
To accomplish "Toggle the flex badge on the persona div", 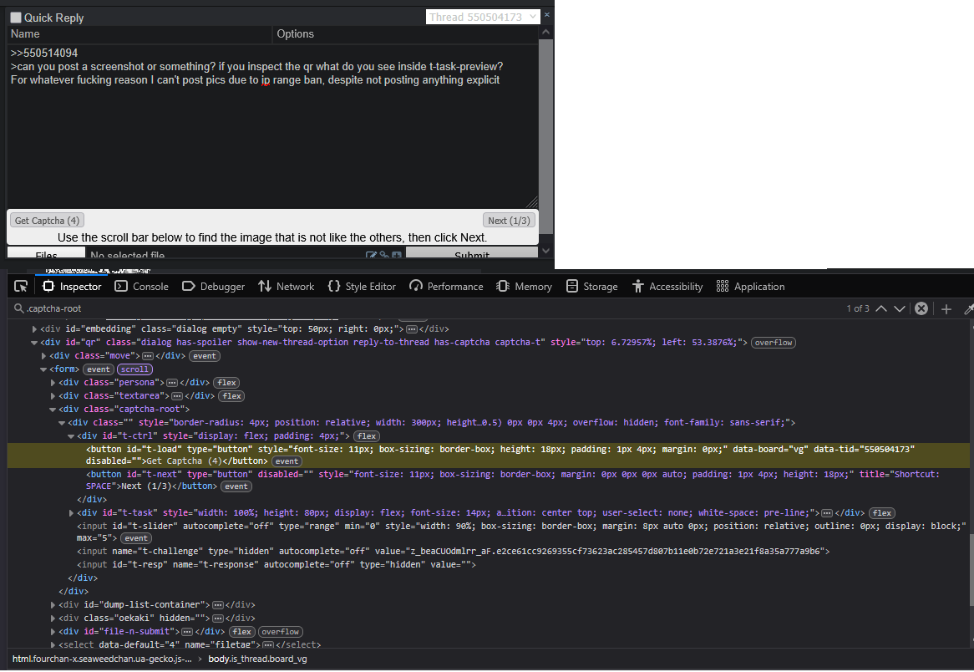I will pos(226,382).
